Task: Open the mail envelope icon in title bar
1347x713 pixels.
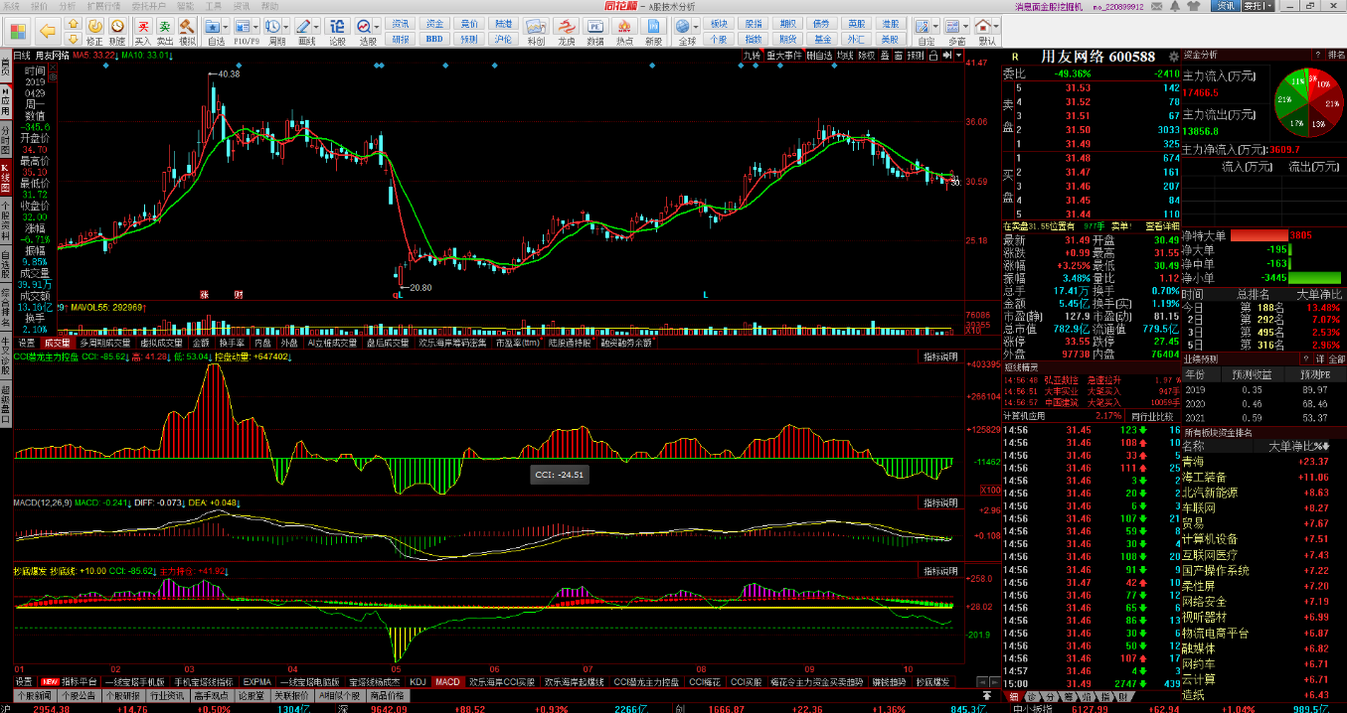Action: coord(1157,6)
